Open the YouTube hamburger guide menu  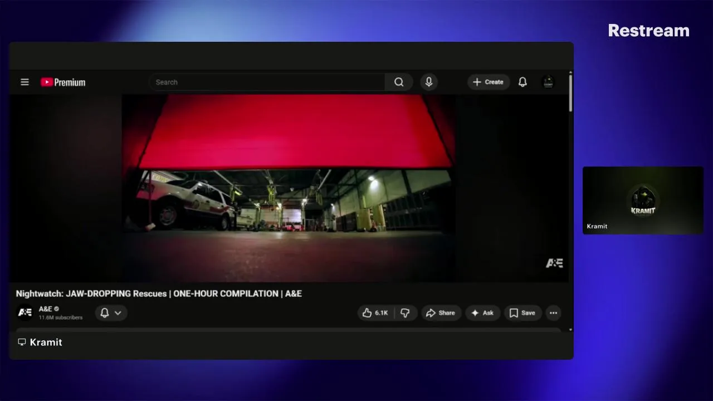click(25, 82)
